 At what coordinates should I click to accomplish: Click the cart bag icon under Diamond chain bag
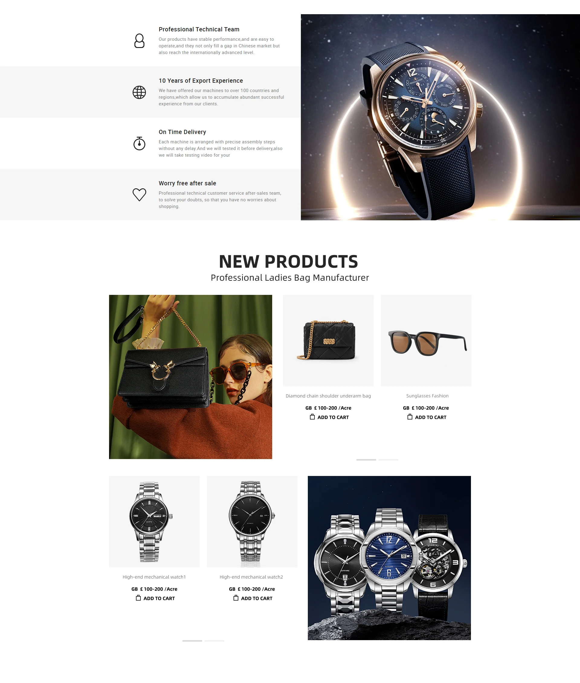coord(312,417)
